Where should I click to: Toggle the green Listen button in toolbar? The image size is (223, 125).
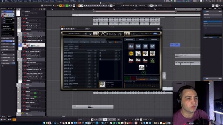(67, 6)
